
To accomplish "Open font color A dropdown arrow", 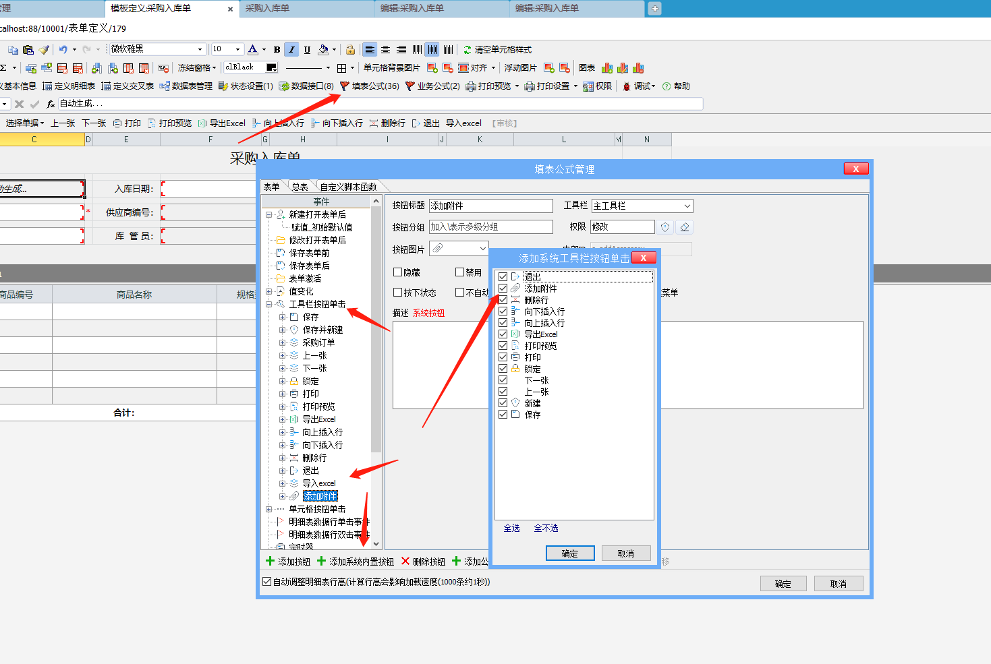I will [264, 49].
